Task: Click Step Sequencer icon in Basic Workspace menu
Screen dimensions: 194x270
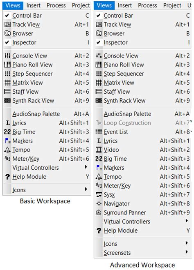Action: tap(7, 74)
